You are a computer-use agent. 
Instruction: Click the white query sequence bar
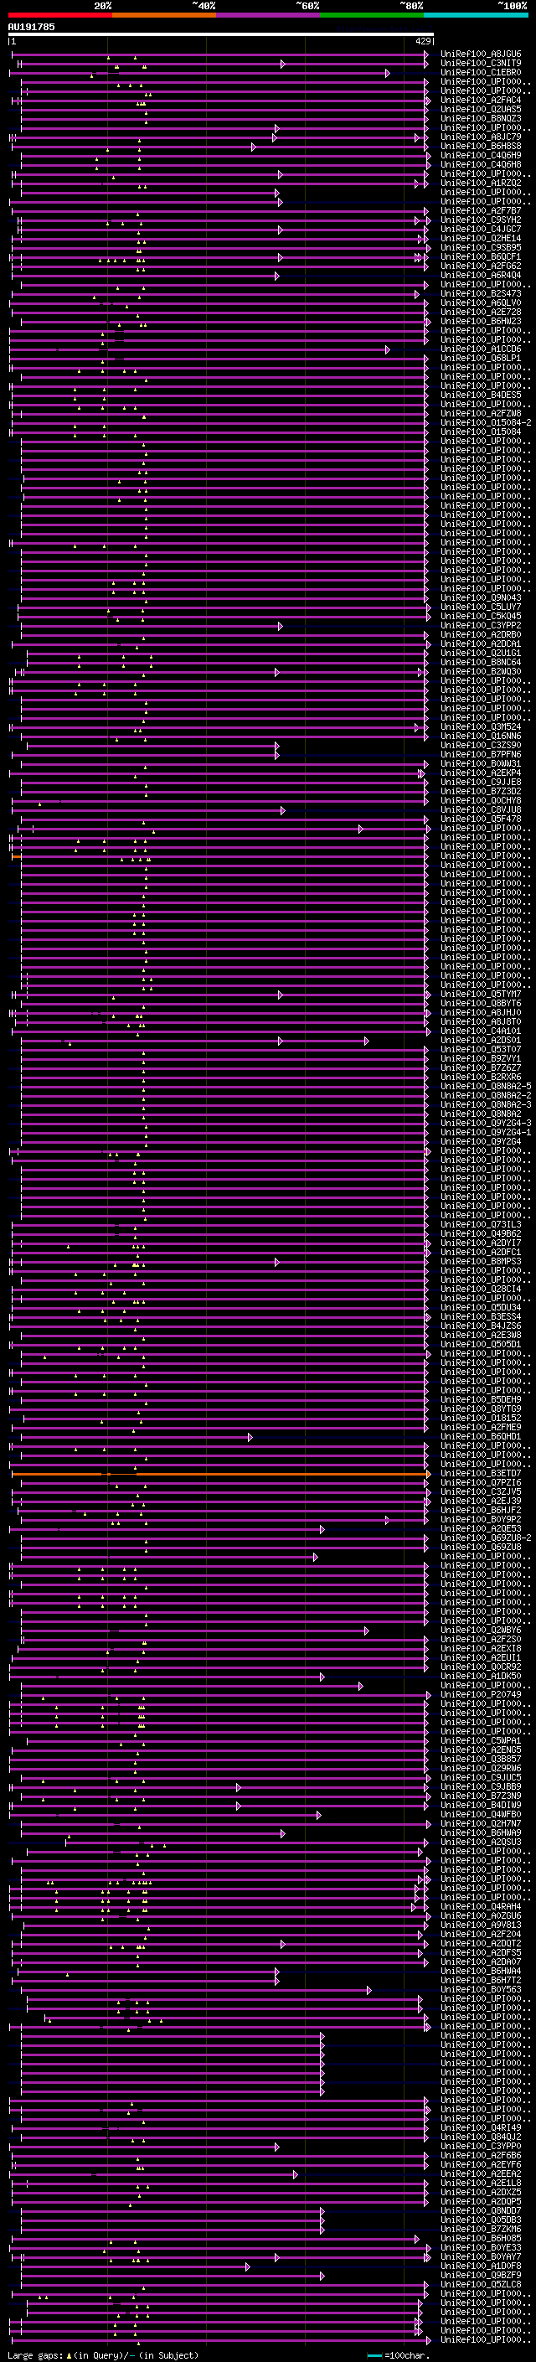tap(221, 35)
